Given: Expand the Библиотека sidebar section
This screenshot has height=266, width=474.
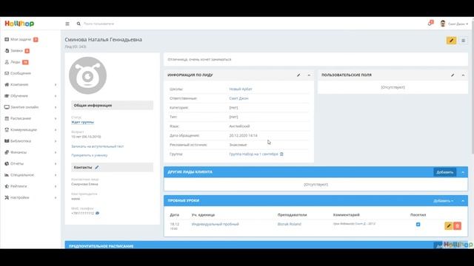Looking at the screenshot, I should click(x=30, y=141).
